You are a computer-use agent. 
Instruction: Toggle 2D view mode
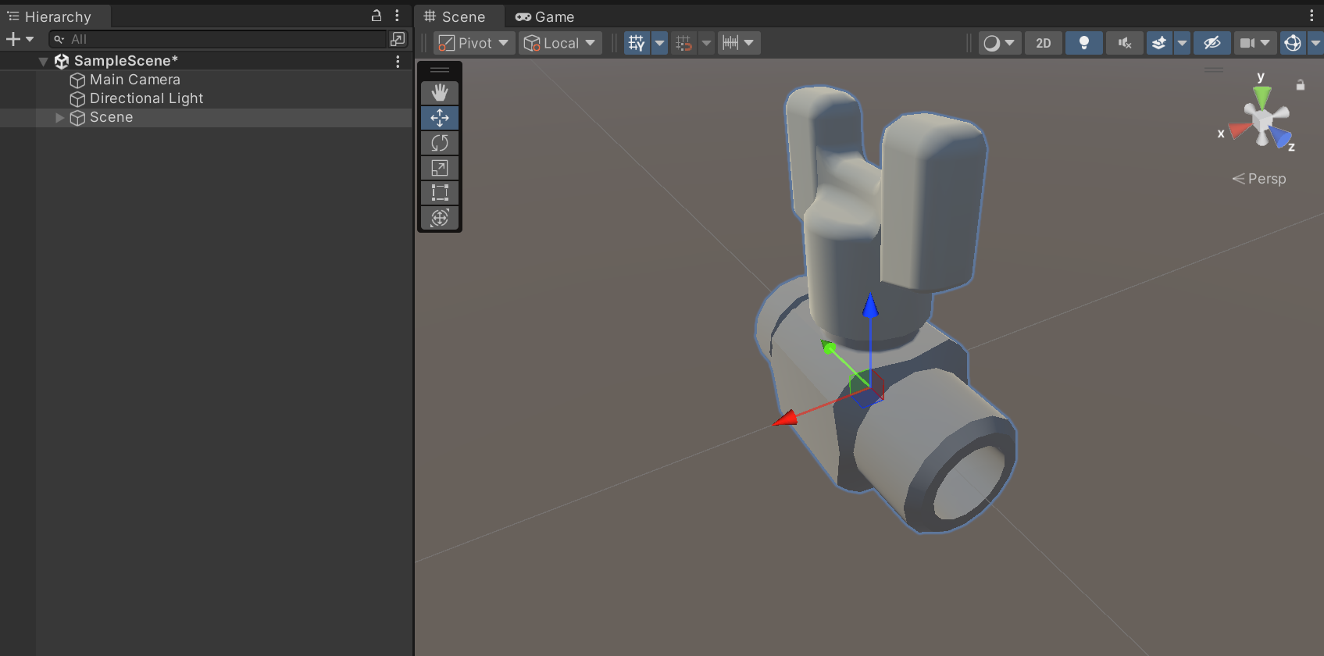[x=1043, y=43]
